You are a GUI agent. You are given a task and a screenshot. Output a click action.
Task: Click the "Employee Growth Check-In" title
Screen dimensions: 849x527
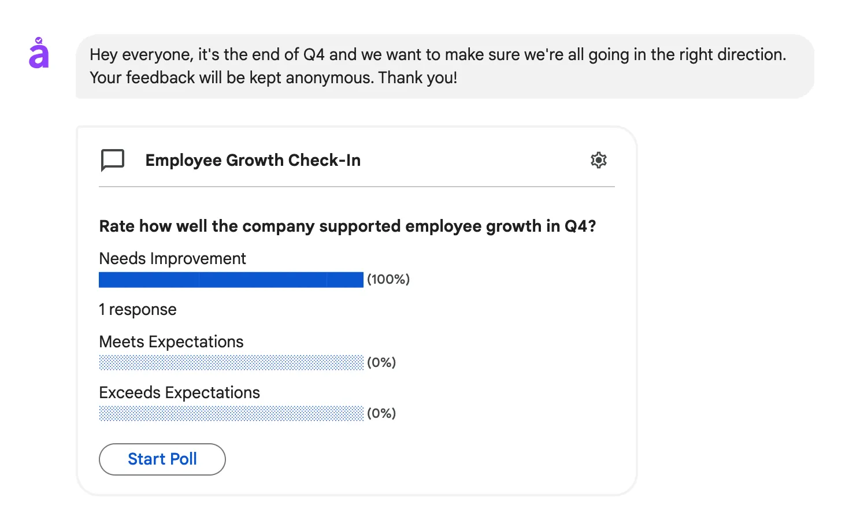pos(253,160)
